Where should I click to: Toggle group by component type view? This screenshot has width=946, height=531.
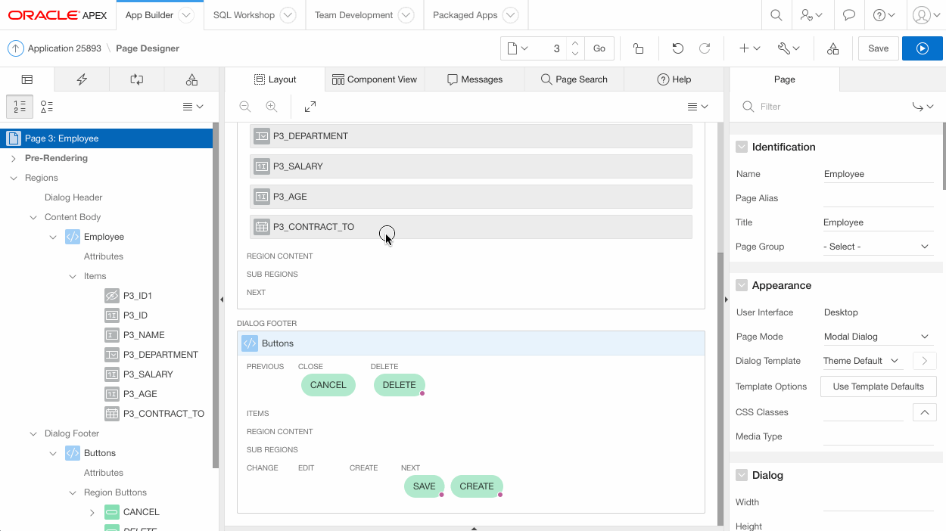point(47,107)
